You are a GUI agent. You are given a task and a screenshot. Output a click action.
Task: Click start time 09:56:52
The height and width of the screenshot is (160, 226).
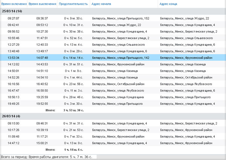[x=14, y=31]
